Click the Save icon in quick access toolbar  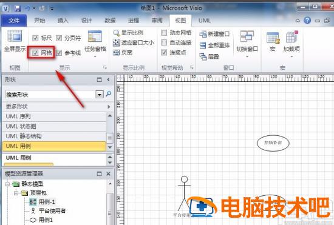coord(18,8)
